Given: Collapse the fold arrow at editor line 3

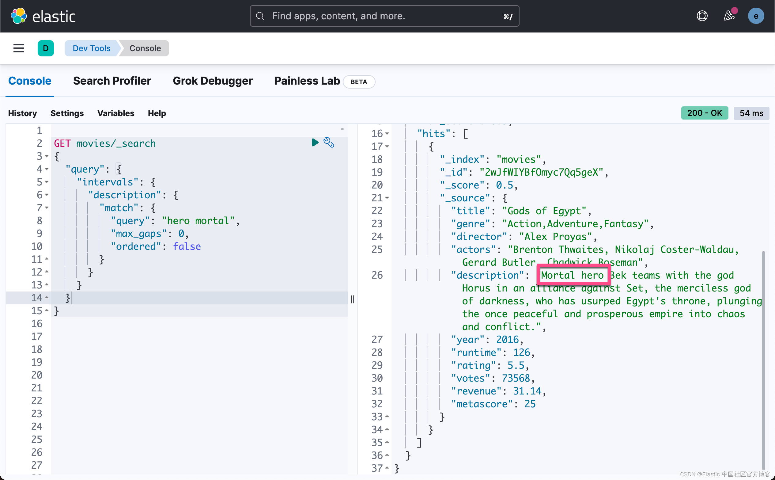Looking at the screenshot, I should point(47,156).
